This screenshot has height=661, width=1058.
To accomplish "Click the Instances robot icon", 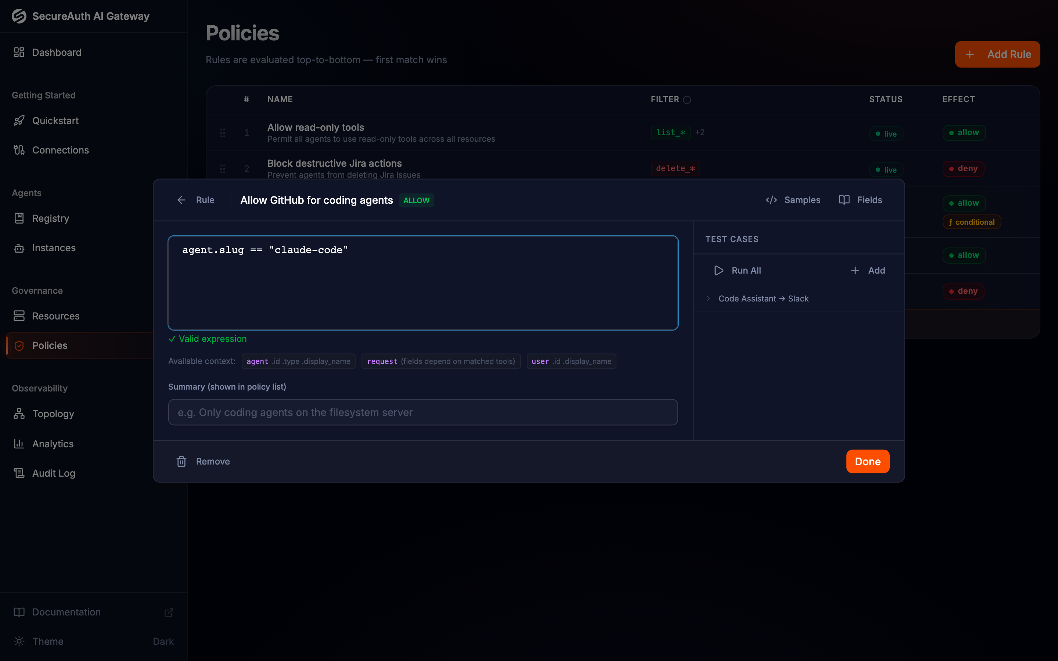I will (x=19, y=248).
